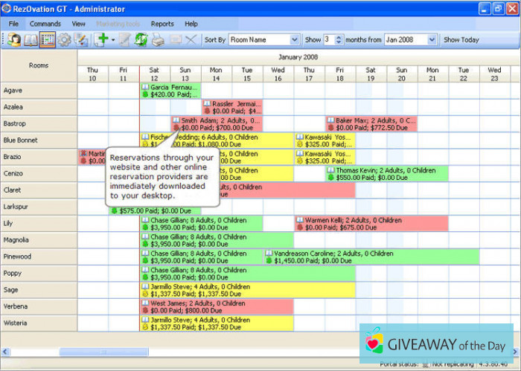521x371 pixels.
Task: Click the printer icon
Action: pyautogui.click(x=158, y=40)
